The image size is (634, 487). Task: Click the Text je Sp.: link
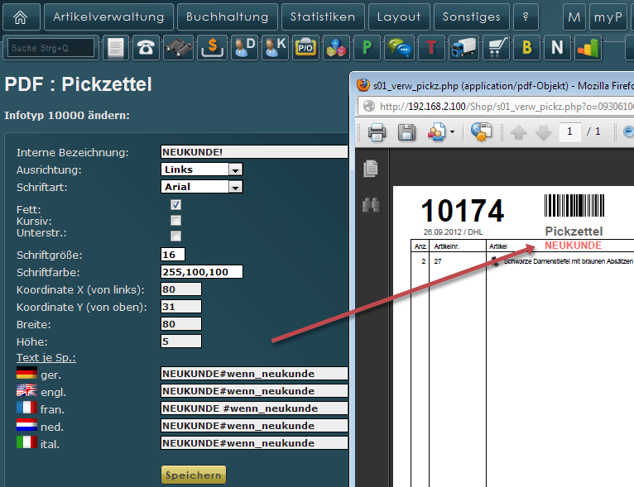(x=46, y=358)
